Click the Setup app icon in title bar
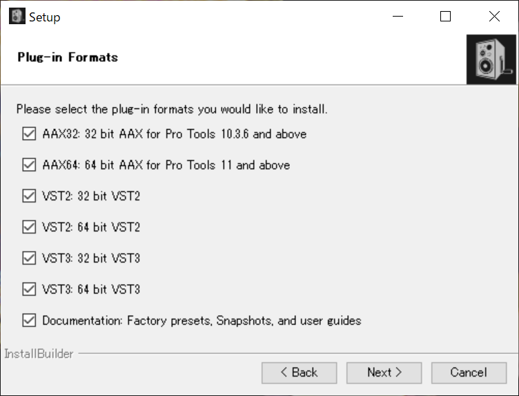 pos(17,17)
